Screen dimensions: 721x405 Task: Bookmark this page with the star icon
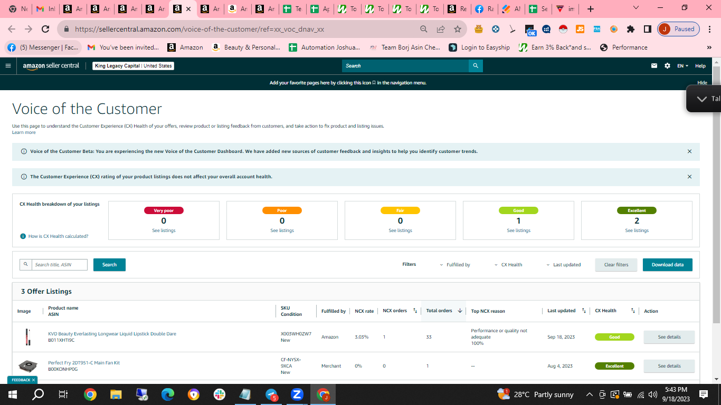click(x=458, y=29)
